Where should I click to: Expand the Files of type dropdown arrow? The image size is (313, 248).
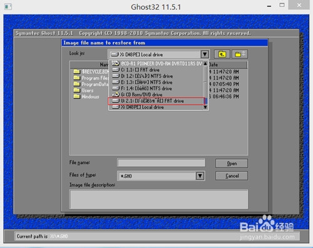pyautogui.click(x=200, y=176)
